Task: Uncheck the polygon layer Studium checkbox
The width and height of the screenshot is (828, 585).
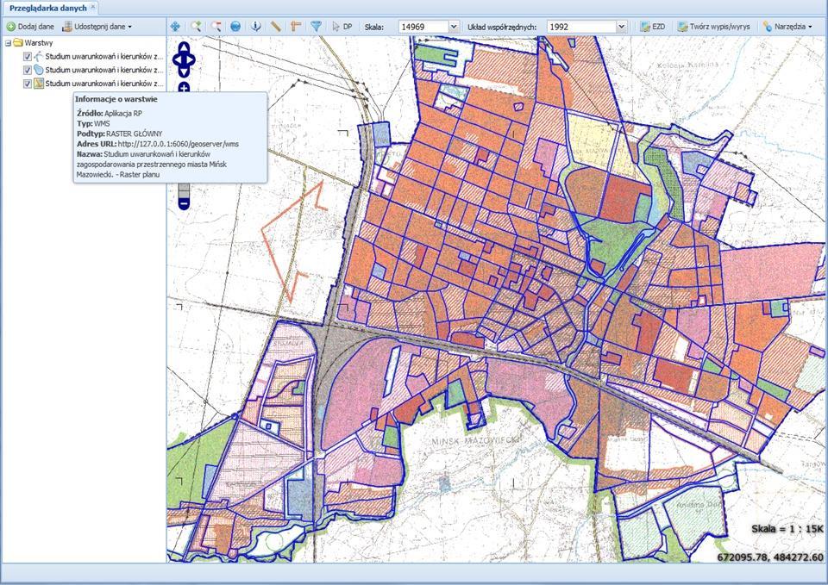Action: 28,70
